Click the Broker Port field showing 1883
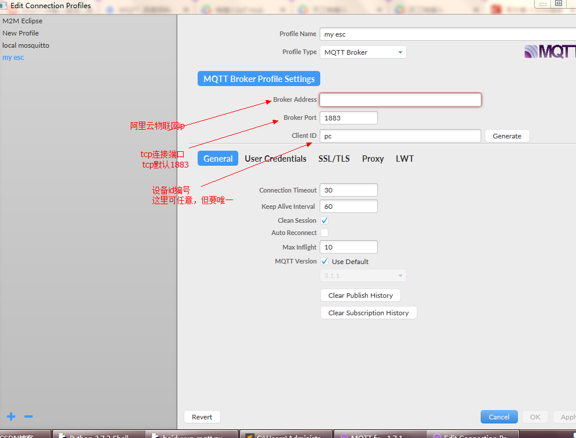This screenshot has height=438, width=576. click(x=349, y=118)
